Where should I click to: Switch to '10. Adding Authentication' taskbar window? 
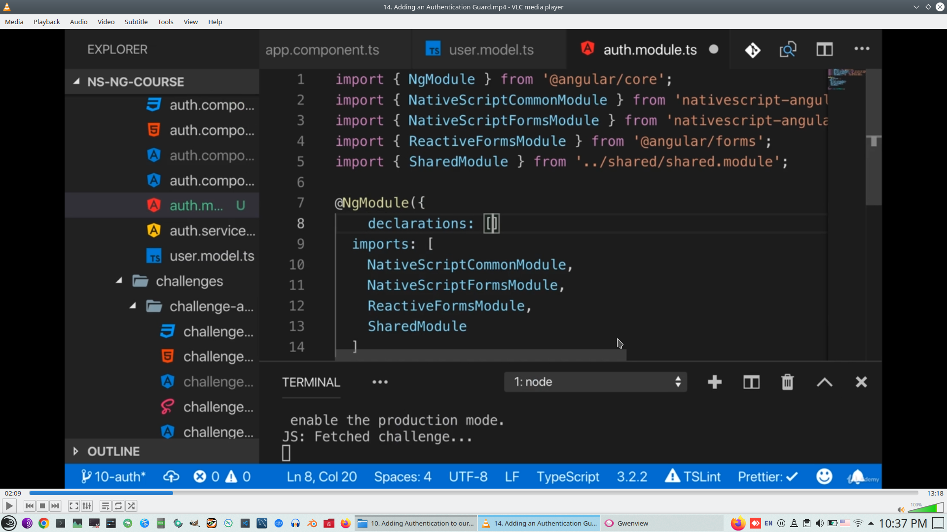tap(416, 523)
